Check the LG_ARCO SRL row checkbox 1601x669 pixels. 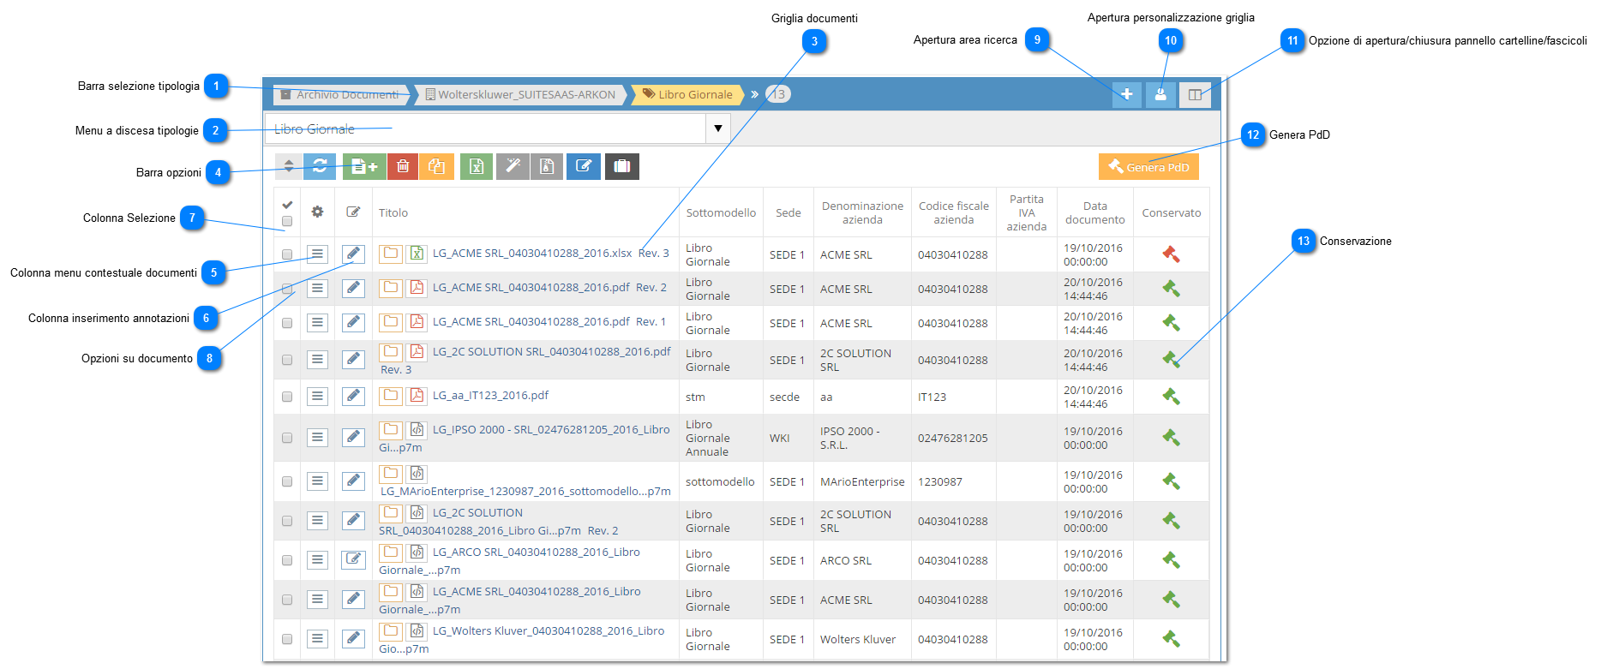(287, 560)
